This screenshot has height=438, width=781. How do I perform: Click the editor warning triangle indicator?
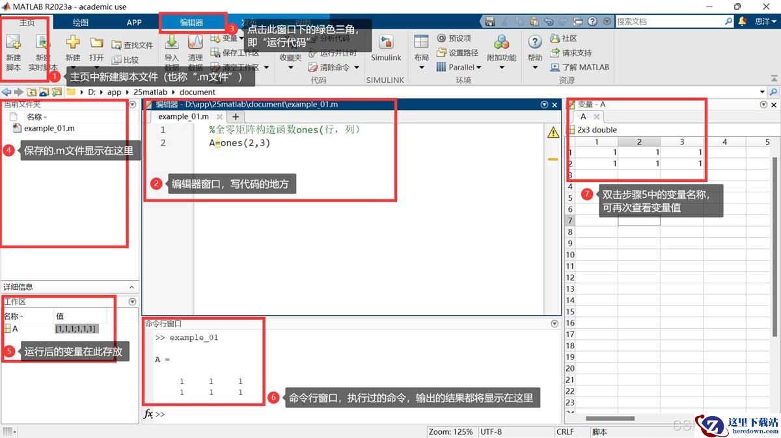(553, 133)
